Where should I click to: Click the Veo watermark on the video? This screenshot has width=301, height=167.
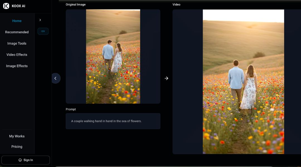click(x=280, y=151)
